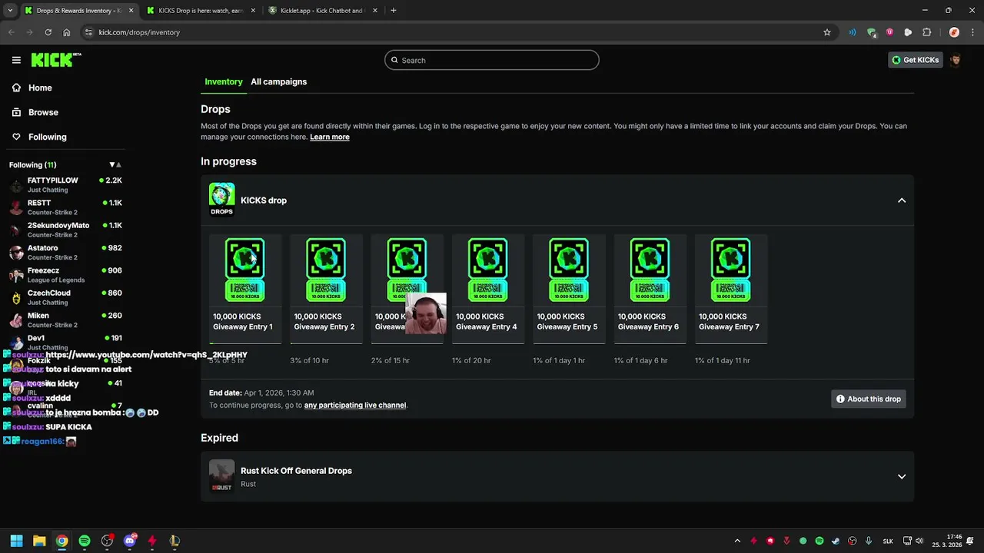Close the Drops & Rewards Inventory tab
This screenshot has height=553, width=984.
coord(131,11)
